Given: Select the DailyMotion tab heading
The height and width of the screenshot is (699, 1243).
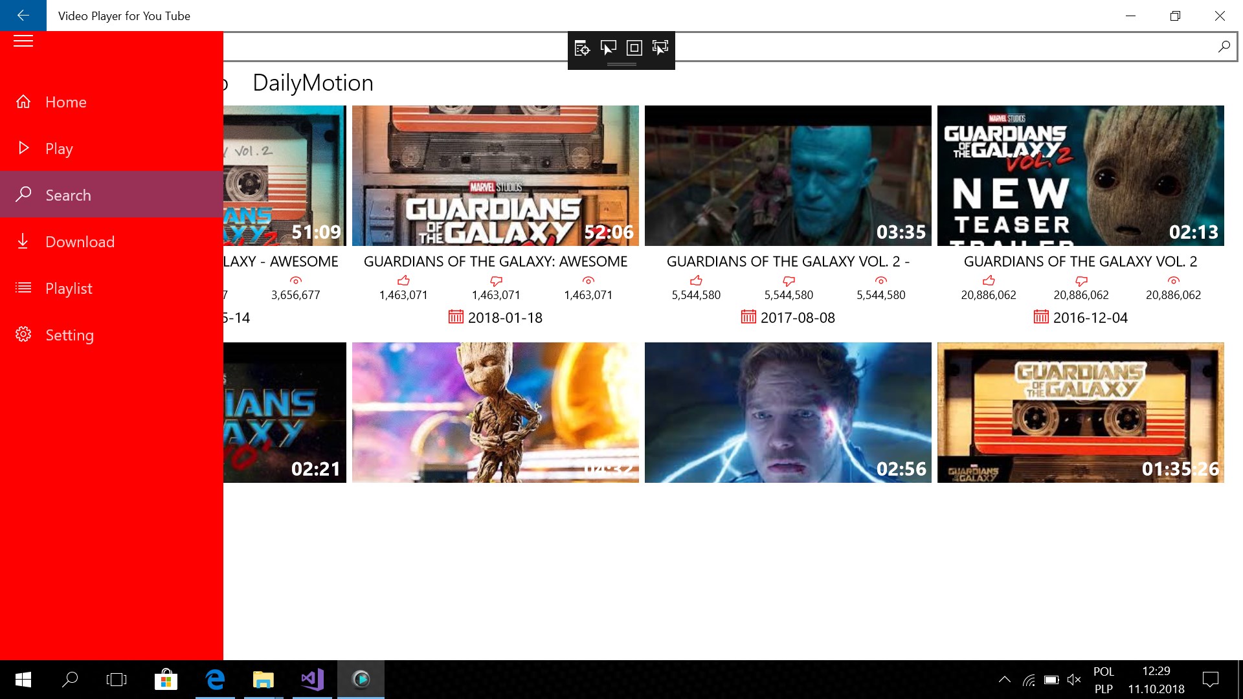Looking at the screenshot, I should tap(313, 83).
